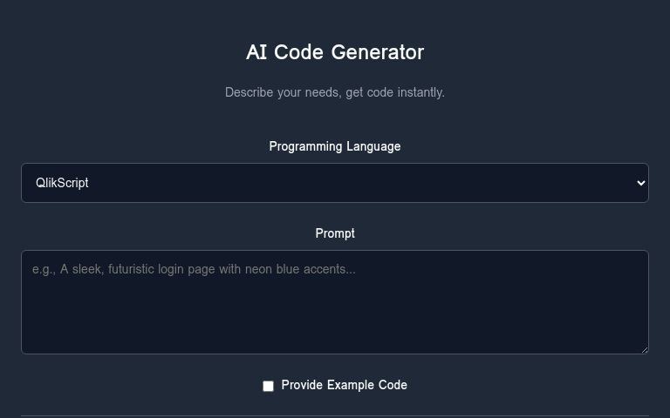Click the middle of the language select box
The height and width of the screenshot is (418, 670).
point(335,183)
